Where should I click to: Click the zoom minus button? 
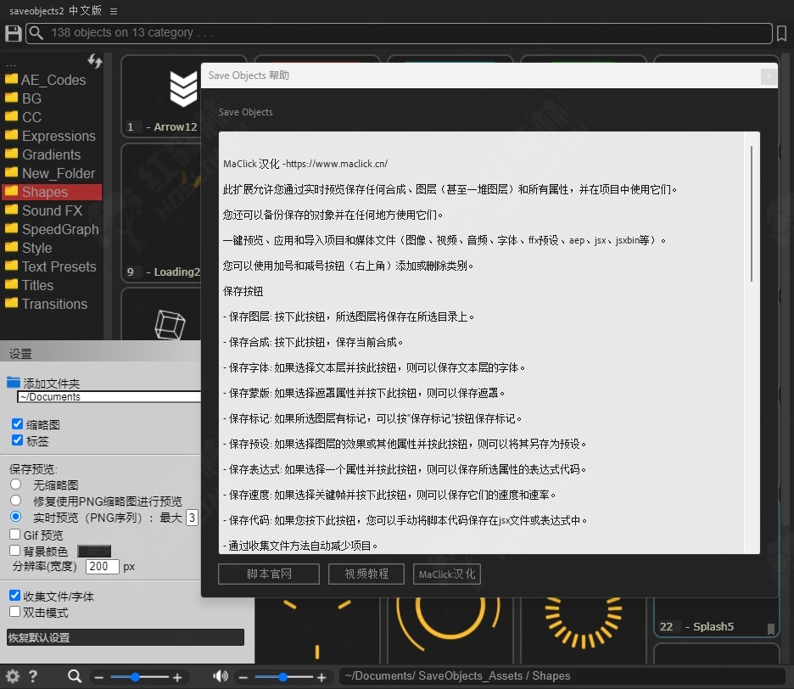click(98, 677)
